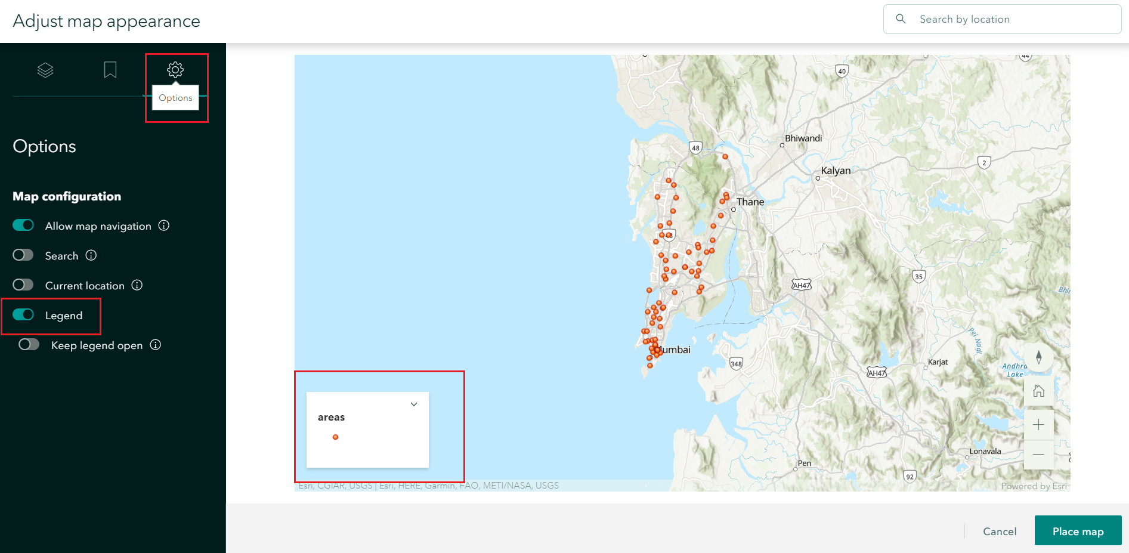Collapse the areas legend panel
This screenshot has width=1129, height=553.
(x=413, y=404)
